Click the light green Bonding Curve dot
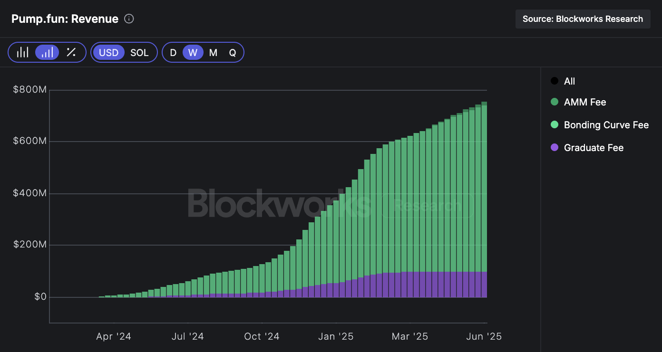 pyautogui.click(x=555, y=125)
